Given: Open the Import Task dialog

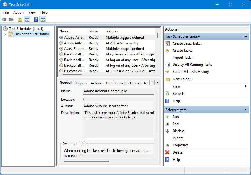Looking at the screenshot, I should [183, 57].
